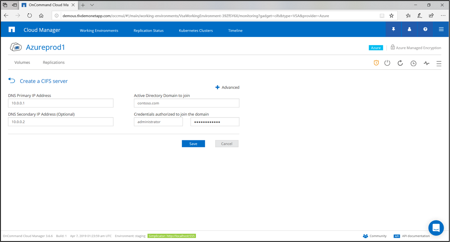Click the Save button

(193, 144)
